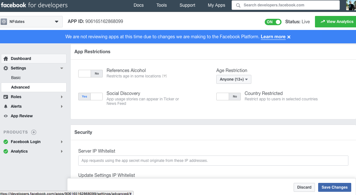Select the Advanced settings item
The width and height of the screenshot is (356, 195).
tap(34, 87)
